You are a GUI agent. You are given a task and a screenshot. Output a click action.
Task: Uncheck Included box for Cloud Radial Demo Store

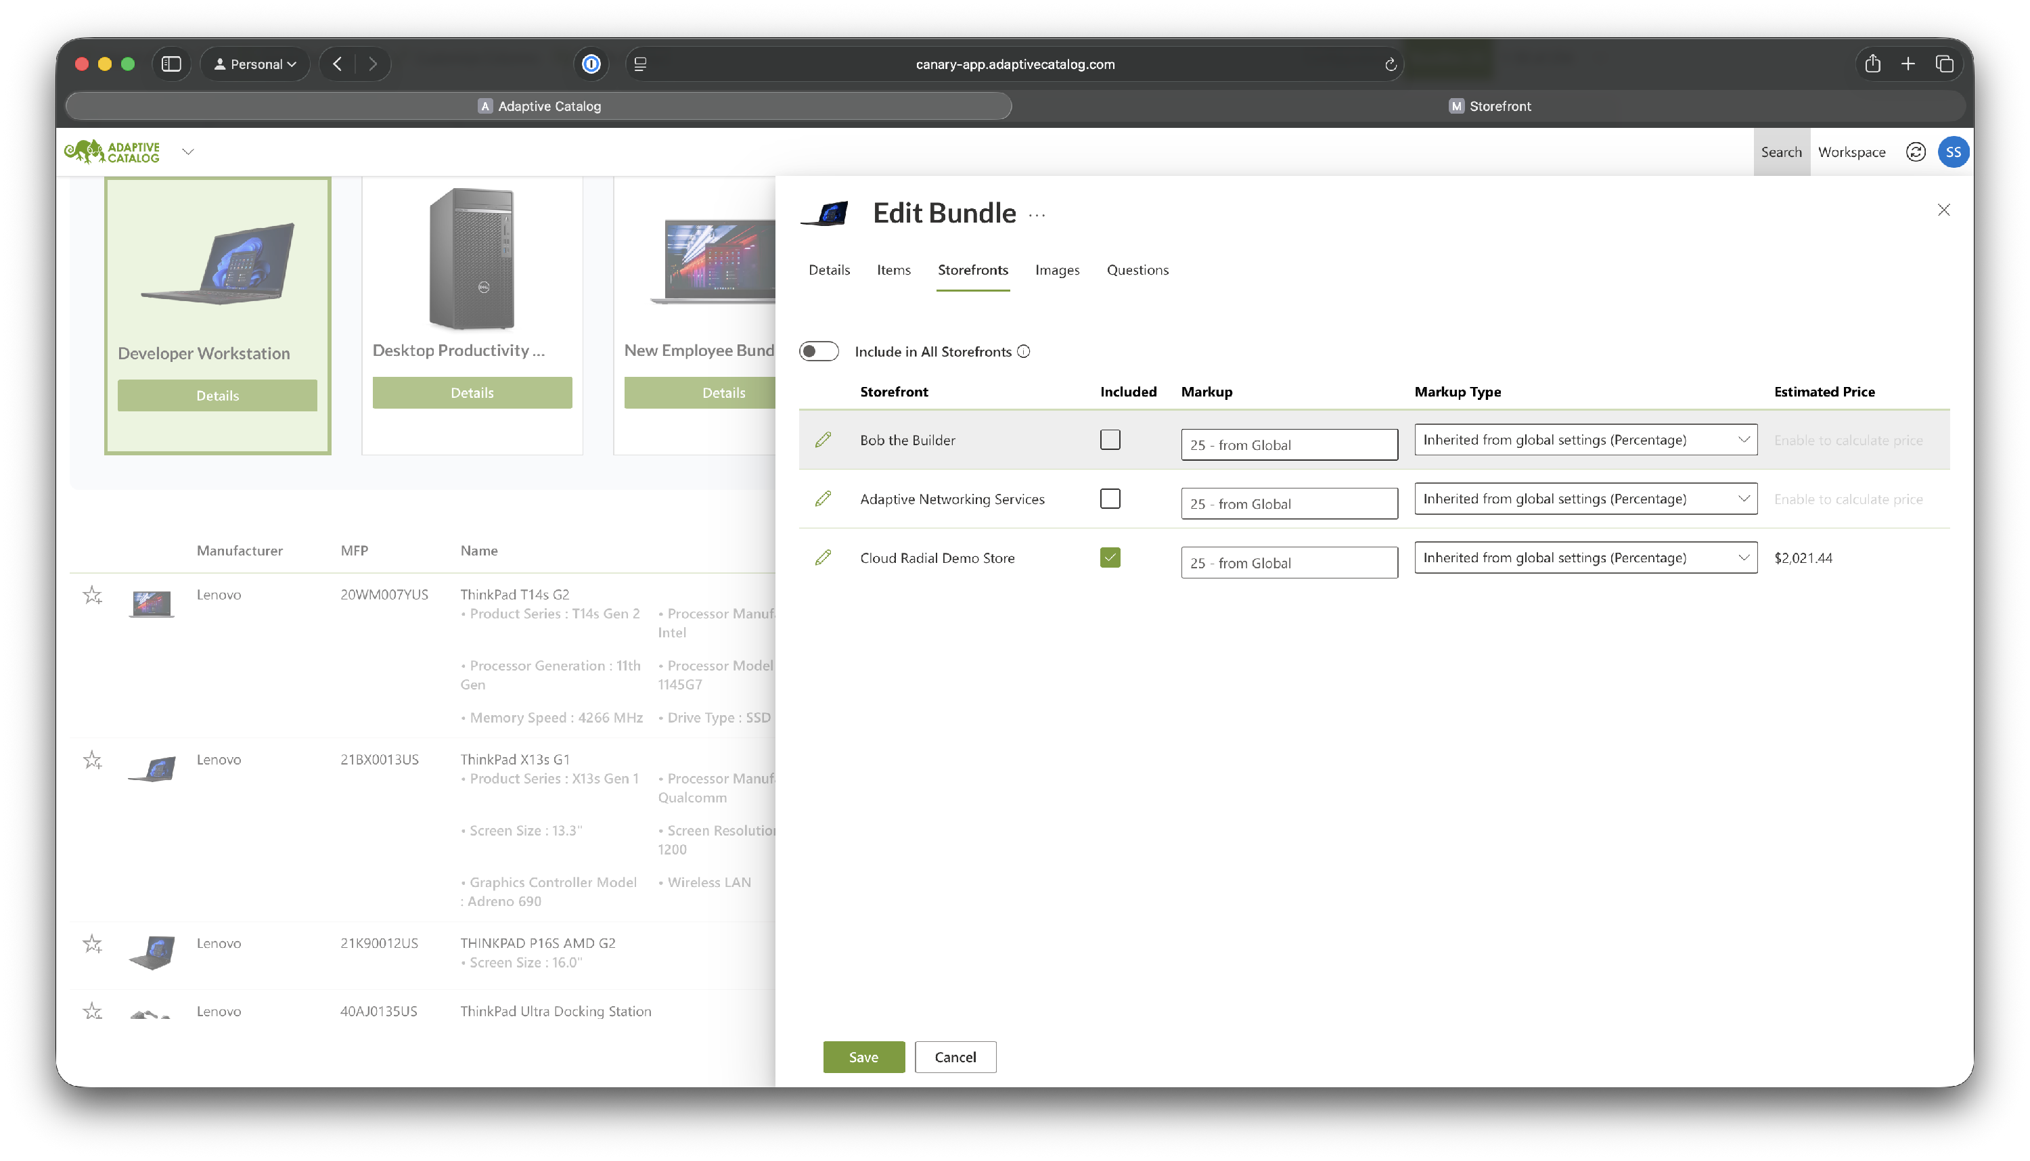click(1109, 557)
